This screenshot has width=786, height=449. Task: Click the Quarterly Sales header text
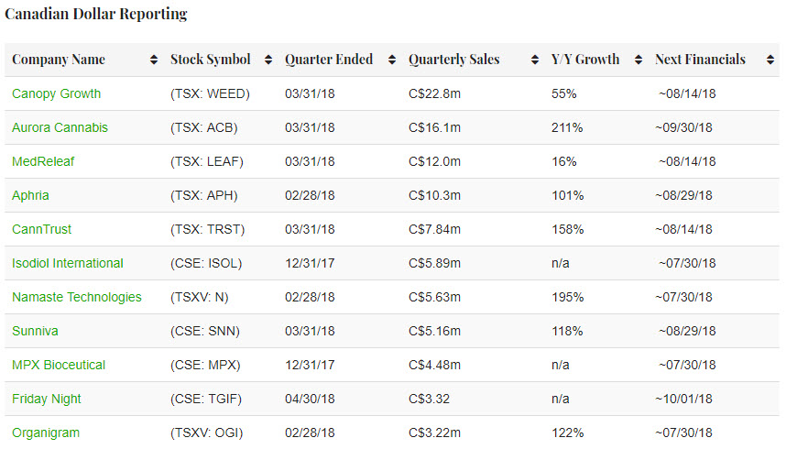pos(454,60)
